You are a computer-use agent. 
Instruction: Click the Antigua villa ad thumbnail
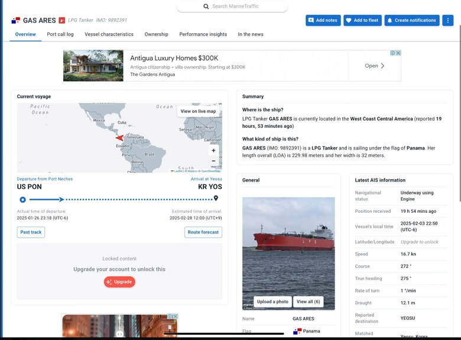click(93, 66)
